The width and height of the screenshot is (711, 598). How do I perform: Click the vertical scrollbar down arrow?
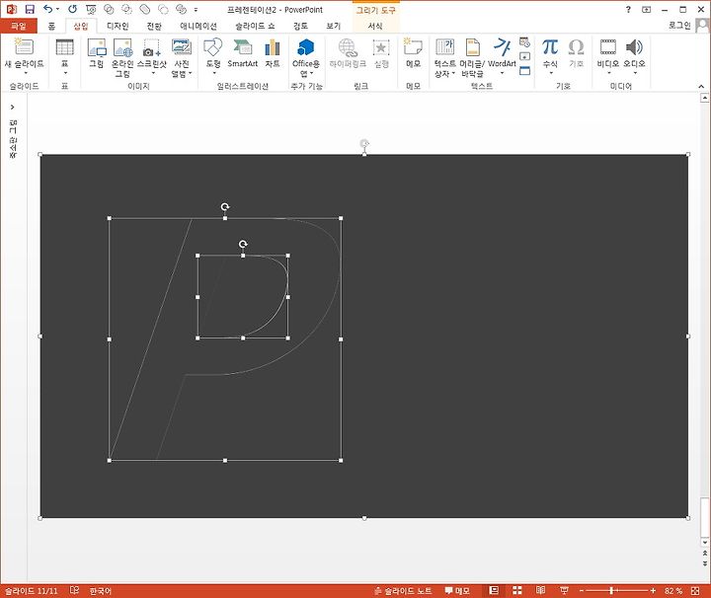[705, 542]
